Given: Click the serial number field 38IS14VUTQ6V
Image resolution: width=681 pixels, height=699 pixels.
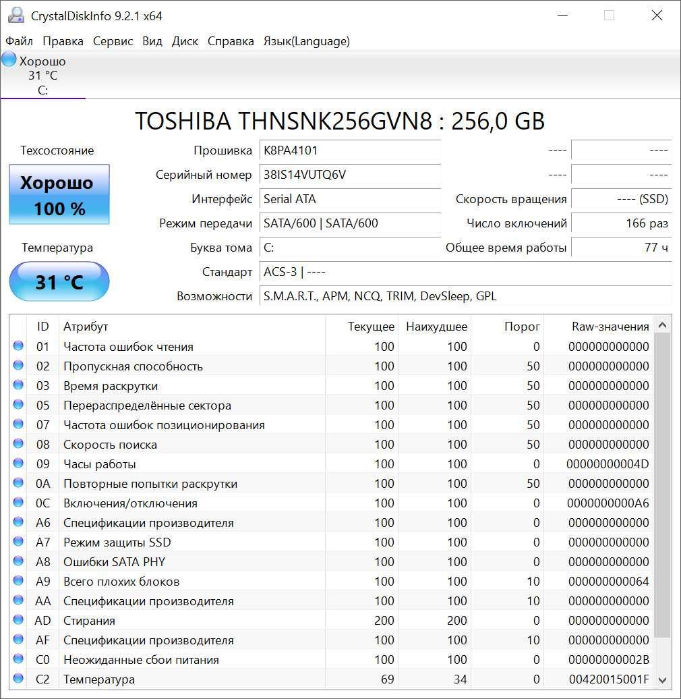Looking at the screenshot, I should point(350,175).
